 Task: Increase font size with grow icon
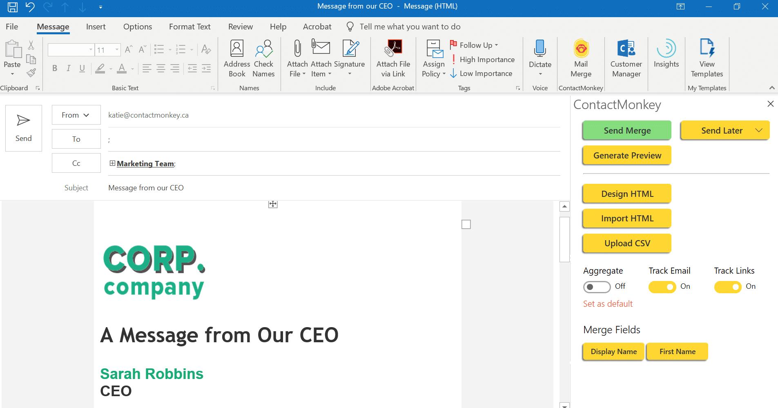(x=129, y=50)
